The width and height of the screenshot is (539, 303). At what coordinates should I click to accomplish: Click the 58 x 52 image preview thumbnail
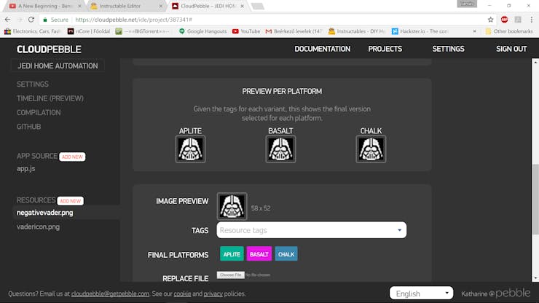[232, 206]
